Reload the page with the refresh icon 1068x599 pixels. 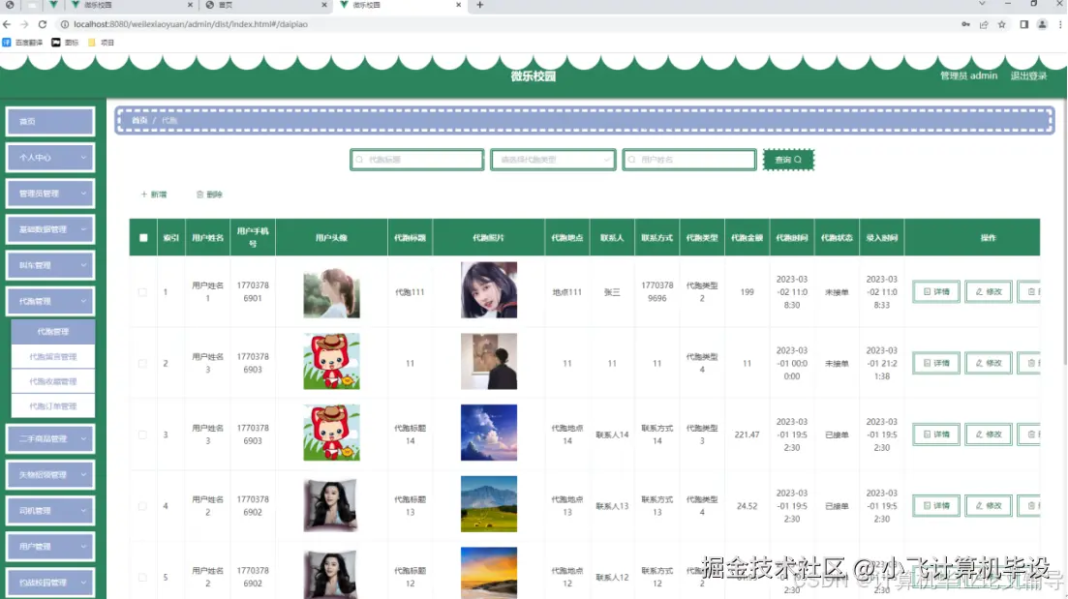[x=43, y=24]
